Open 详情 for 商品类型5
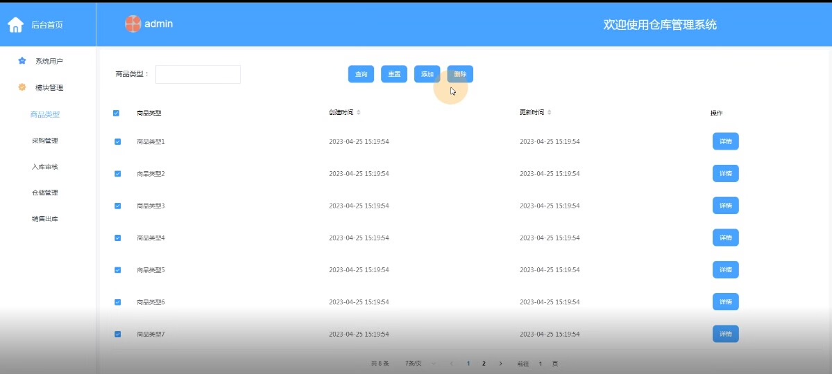Screen dimensions: 832x374 coord(725,269)
